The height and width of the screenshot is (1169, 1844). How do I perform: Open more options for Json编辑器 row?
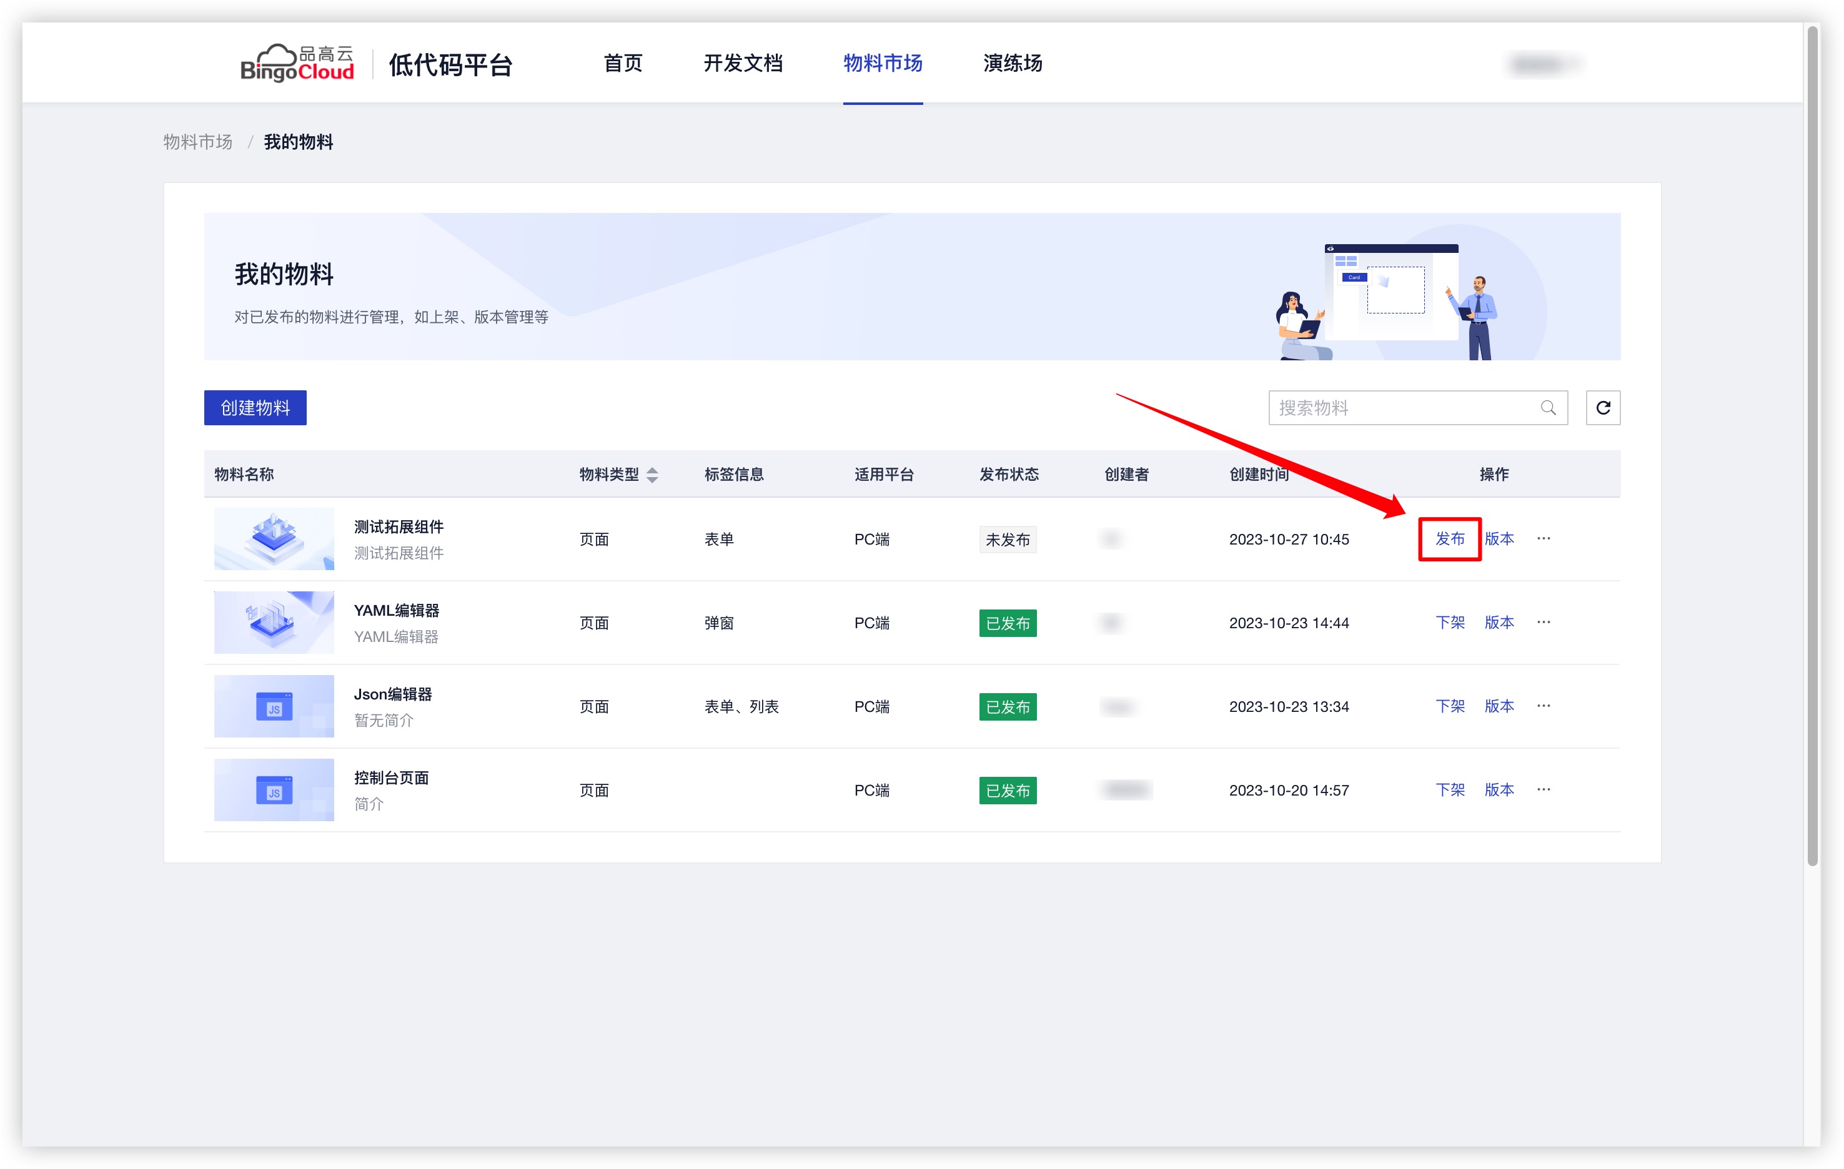point(1543,706)
